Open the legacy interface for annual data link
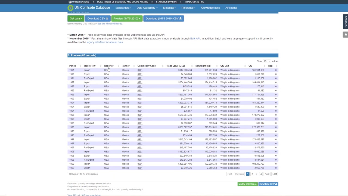Image resolution: width=348 pixels, height=196 pixels. pyautogui.click(x=105, y=42)
